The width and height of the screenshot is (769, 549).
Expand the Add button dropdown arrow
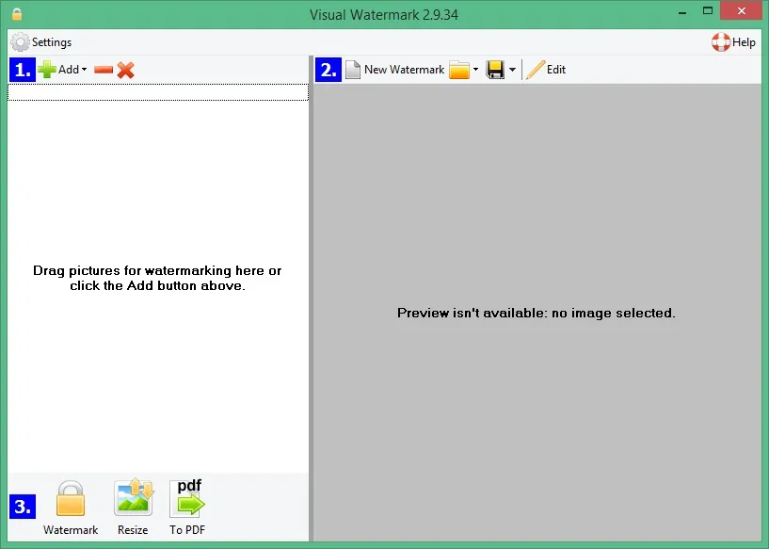[85, 70]
